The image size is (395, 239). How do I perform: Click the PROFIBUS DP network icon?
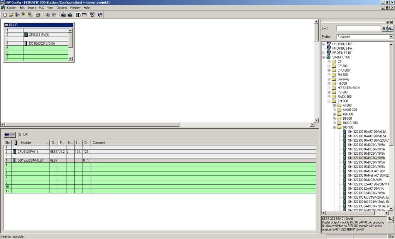[x=329, y=44]
